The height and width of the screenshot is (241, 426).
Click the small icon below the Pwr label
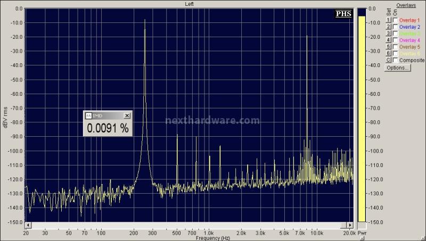pos(362,238)
